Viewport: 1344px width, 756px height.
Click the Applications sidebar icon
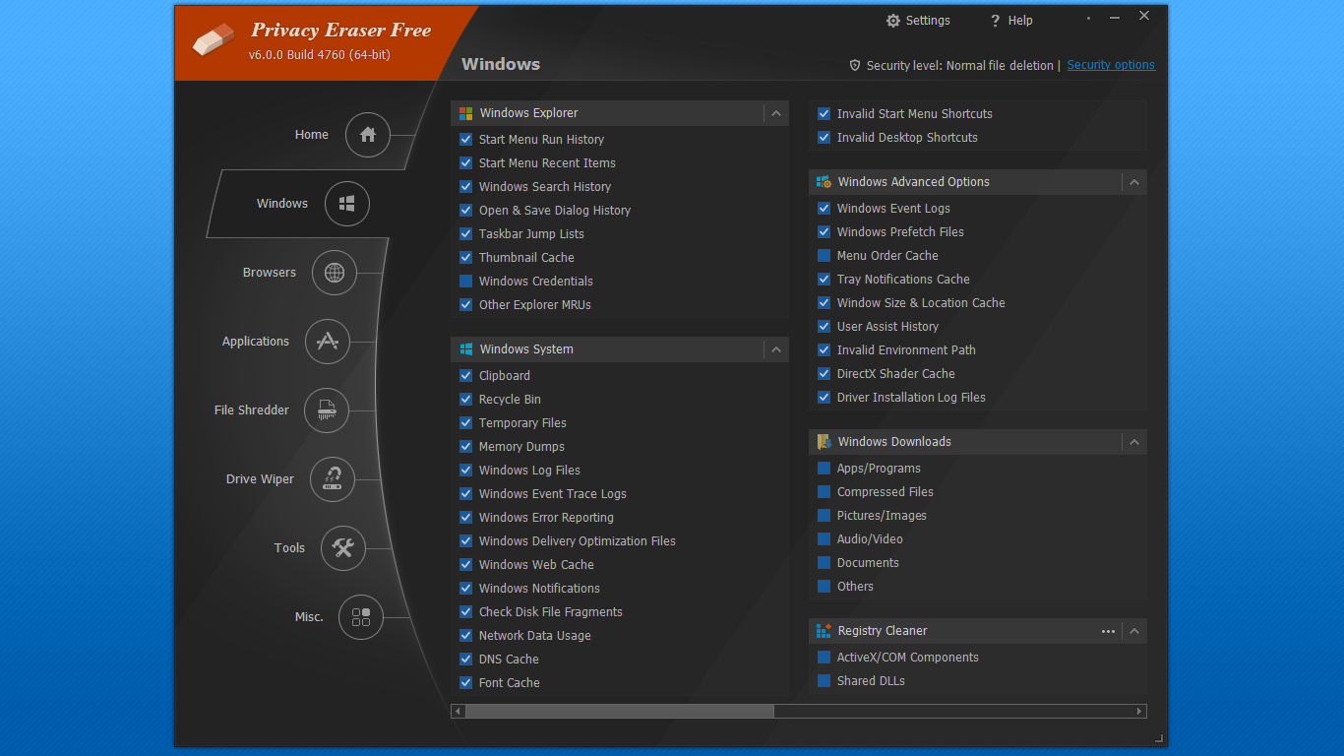(327, 342)
